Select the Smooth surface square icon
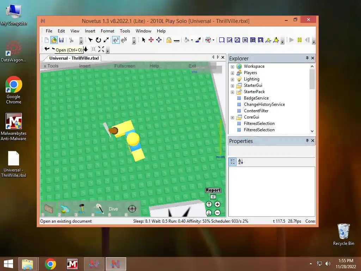Image resolution: width=361 pixels, height=271 pixels. click(222, 40)
